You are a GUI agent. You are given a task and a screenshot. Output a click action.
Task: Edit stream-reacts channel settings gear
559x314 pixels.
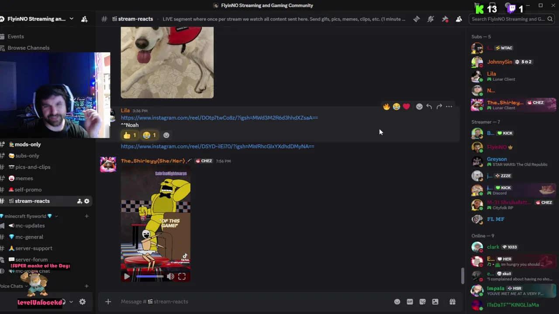86,201
